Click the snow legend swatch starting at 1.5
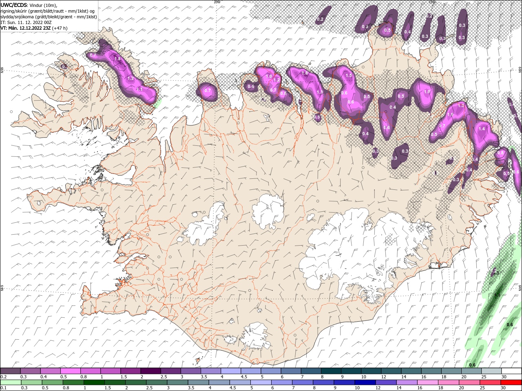The width and height of the screenshot is (522, 391). point(130,371)
